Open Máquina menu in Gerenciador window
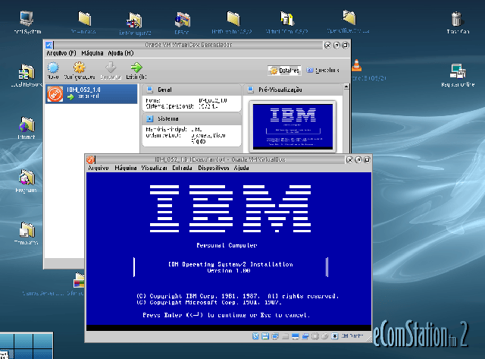The image size is (485, 359). click(92, 53)
